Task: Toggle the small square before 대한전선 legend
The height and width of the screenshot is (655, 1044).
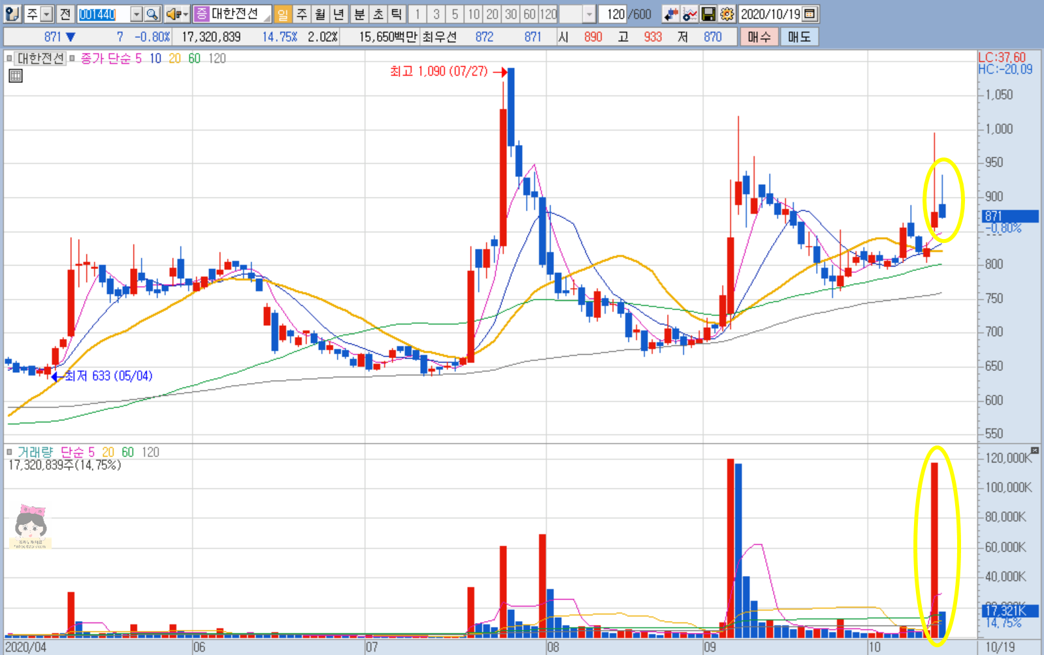Action: click(9, 58)
